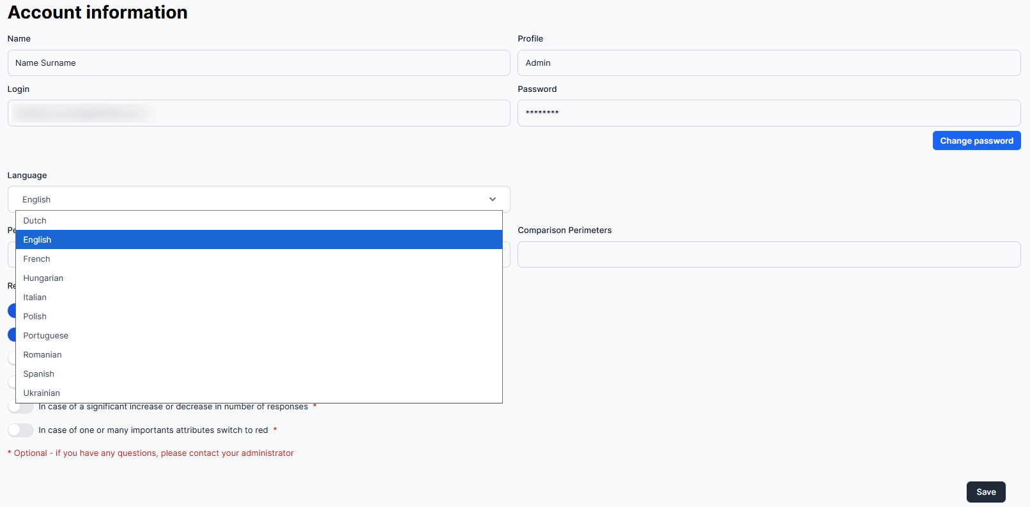Choose Romanian language option
Screen dimensions: 1030x507
pos(42,355)
